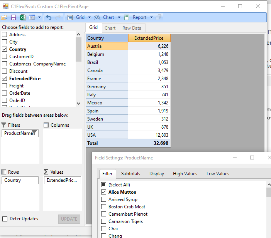Check the OrderID field checkbox
The image size is (271, 238).
click(5, 101)
